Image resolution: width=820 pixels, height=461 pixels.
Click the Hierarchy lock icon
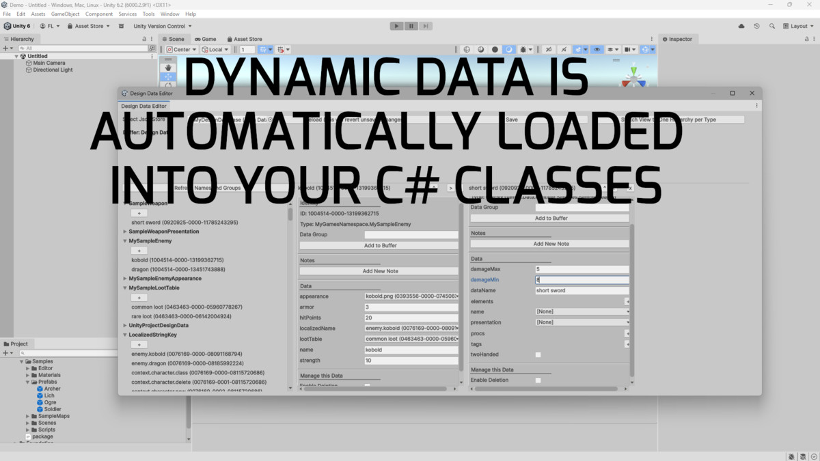[x=144, y=39]
